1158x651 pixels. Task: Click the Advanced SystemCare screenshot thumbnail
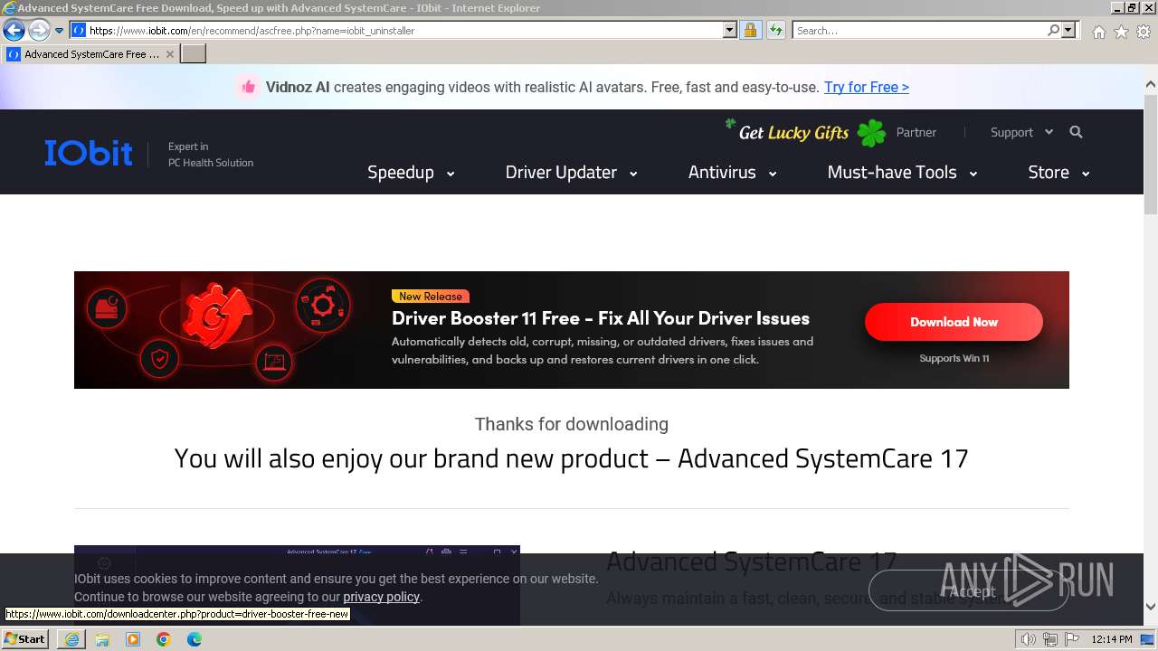[x=297, y=585]
